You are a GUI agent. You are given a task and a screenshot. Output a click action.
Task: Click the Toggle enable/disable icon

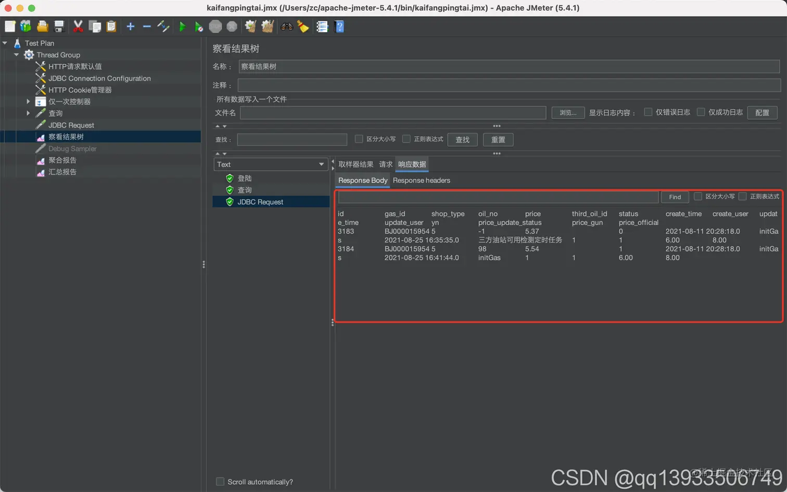163,27
